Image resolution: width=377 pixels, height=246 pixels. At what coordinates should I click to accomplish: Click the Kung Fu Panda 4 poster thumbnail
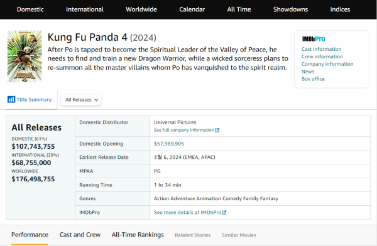click(x=25, y=56)
